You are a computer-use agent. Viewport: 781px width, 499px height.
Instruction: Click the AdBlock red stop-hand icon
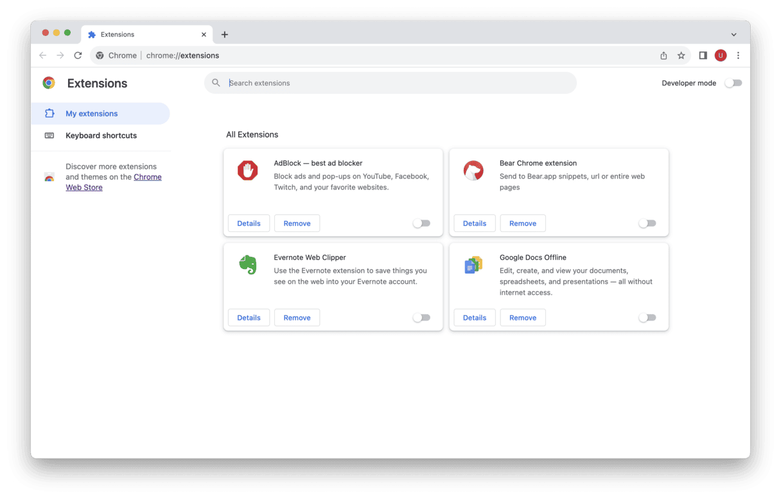pyautogui.click(x=247, y=170)
